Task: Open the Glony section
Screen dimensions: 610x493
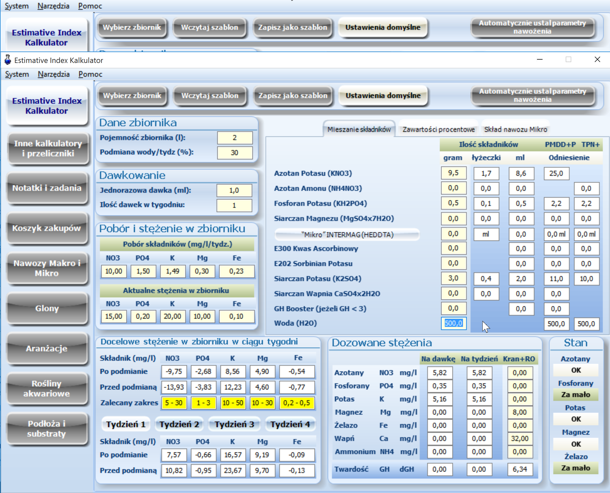Action: click(47, 308)
